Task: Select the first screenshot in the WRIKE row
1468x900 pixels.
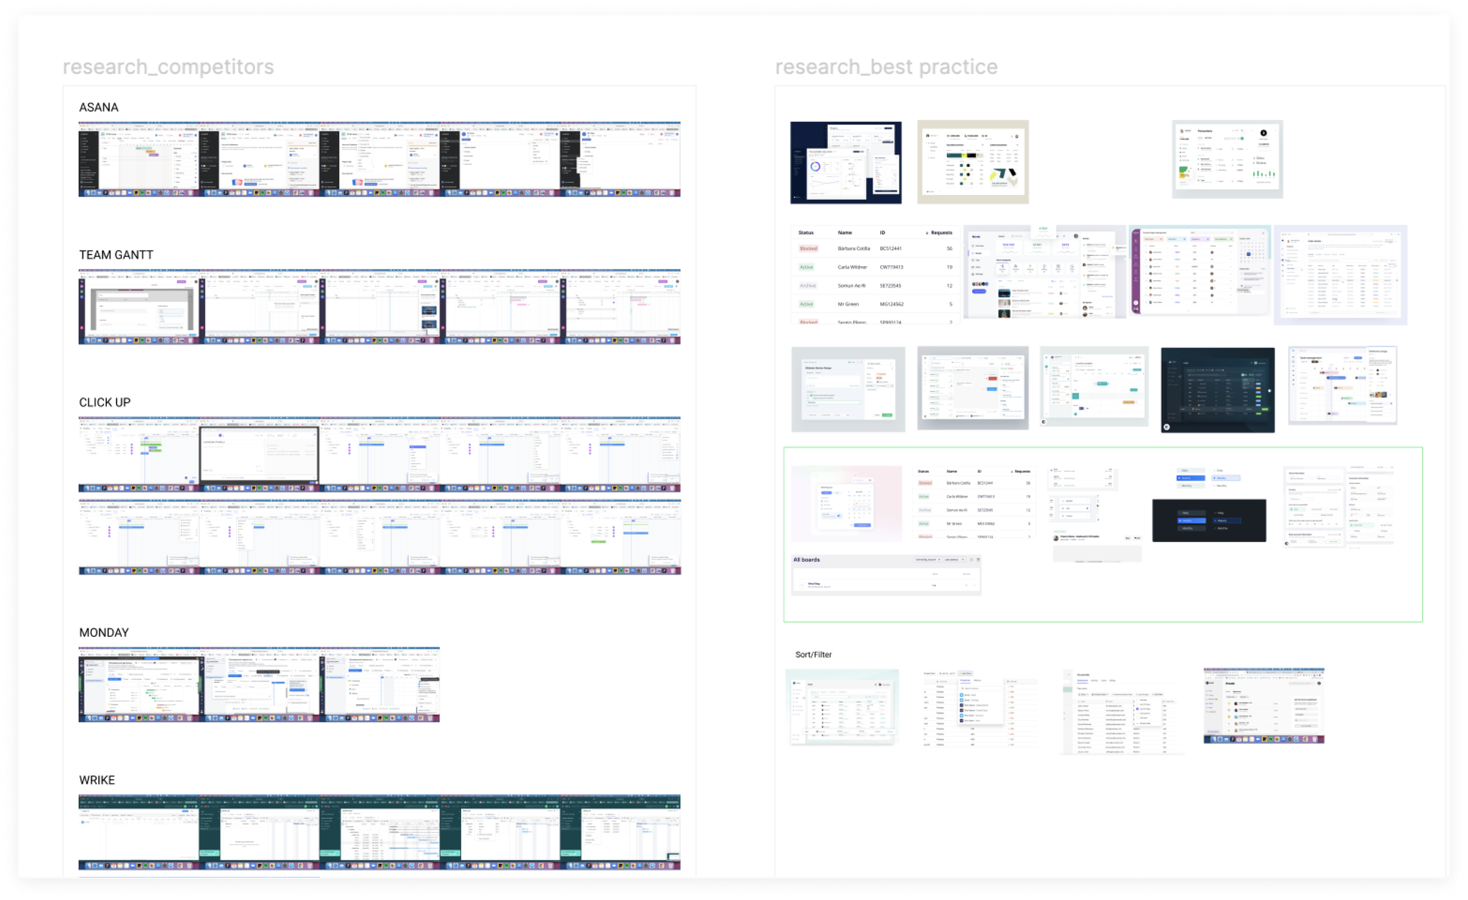Action: (x=139, y=833)
